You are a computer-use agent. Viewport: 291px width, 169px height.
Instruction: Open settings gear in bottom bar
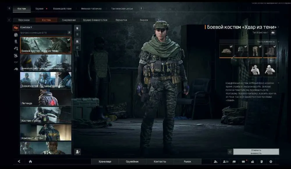[x=271, y=162]
